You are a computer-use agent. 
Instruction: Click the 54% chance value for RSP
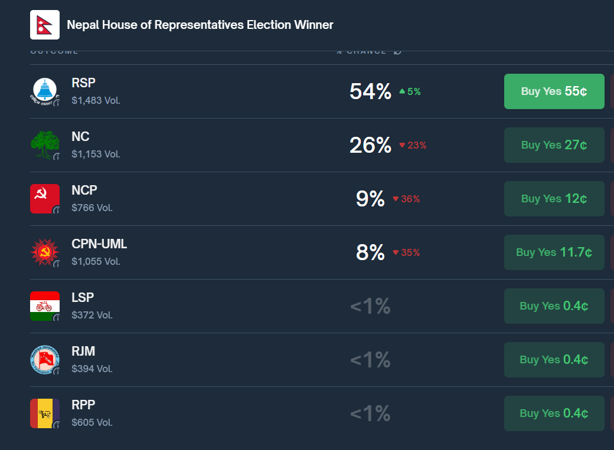pos(370,91)
